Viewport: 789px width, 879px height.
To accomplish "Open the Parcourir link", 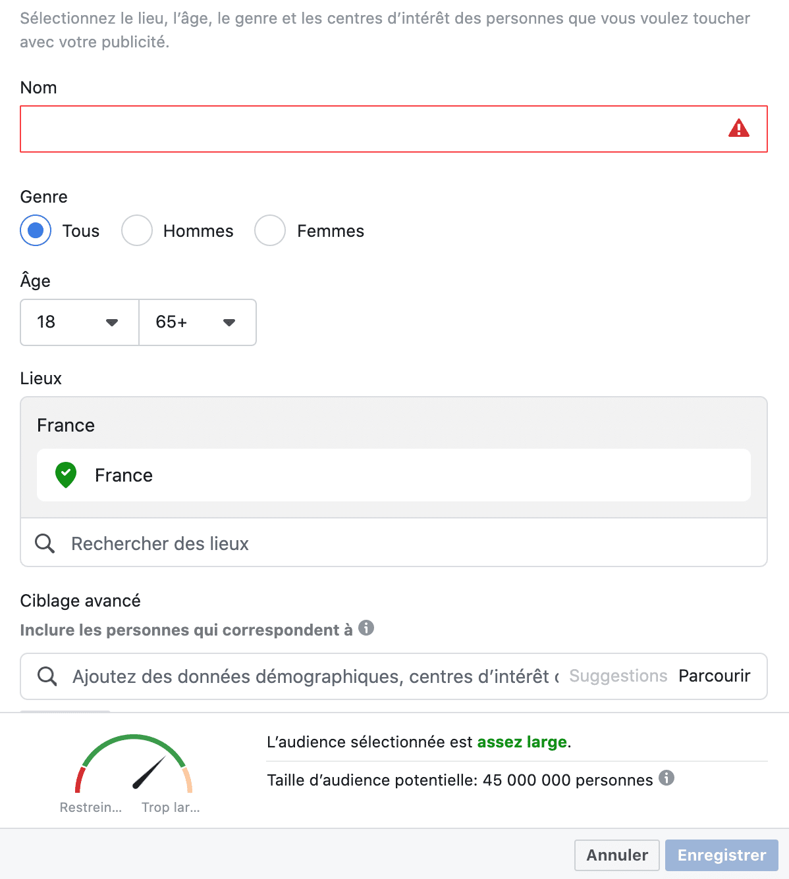I will click(x=714, y=676).
